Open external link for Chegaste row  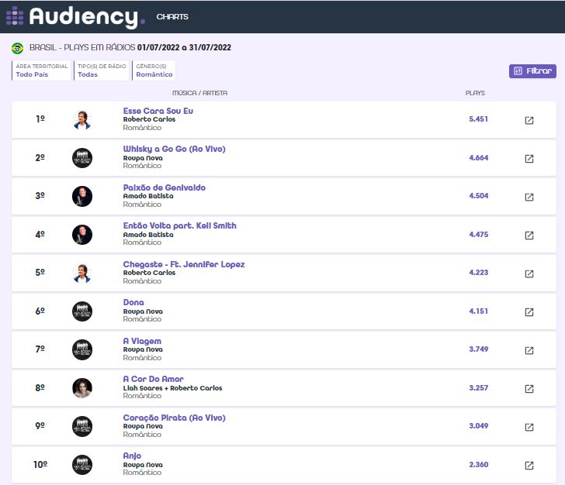point(529,273)
